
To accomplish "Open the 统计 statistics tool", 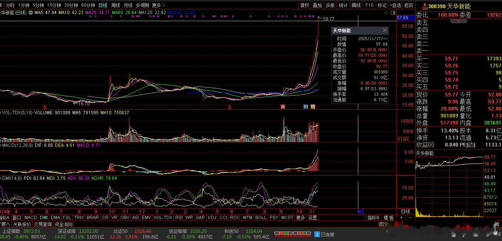I will click(x=343, y=5).
